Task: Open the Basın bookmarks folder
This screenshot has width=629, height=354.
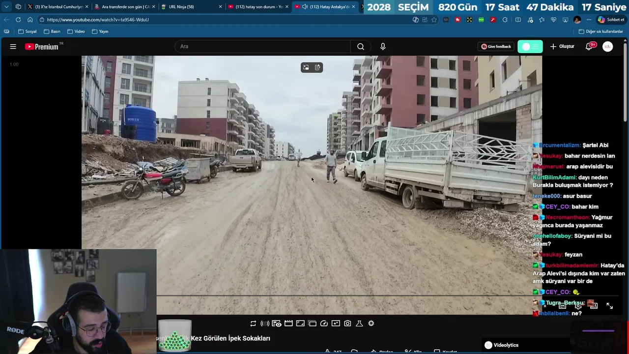Action: click(x=52, y=31)
